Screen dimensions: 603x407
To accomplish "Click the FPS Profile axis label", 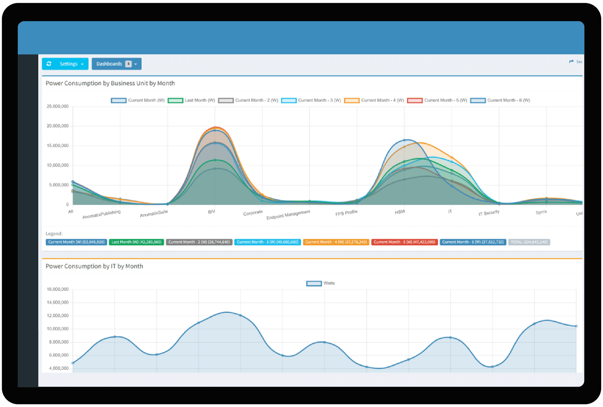I will click(346, 213).
